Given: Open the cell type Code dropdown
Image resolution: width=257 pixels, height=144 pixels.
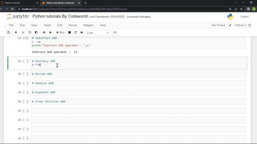Looking at the screenshot, I should (x=98, y=33).
